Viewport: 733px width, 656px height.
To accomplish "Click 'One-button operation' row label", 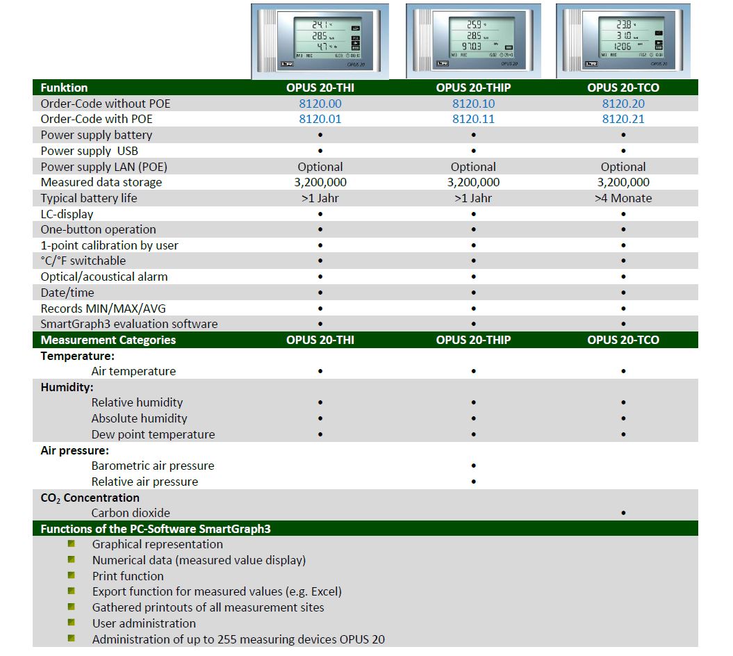I will pos(98,229).
